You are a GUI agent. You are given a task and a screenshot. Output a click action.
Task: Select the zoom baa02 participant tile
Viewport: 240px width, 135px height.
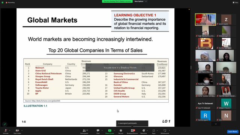click(x=226, y=19)
